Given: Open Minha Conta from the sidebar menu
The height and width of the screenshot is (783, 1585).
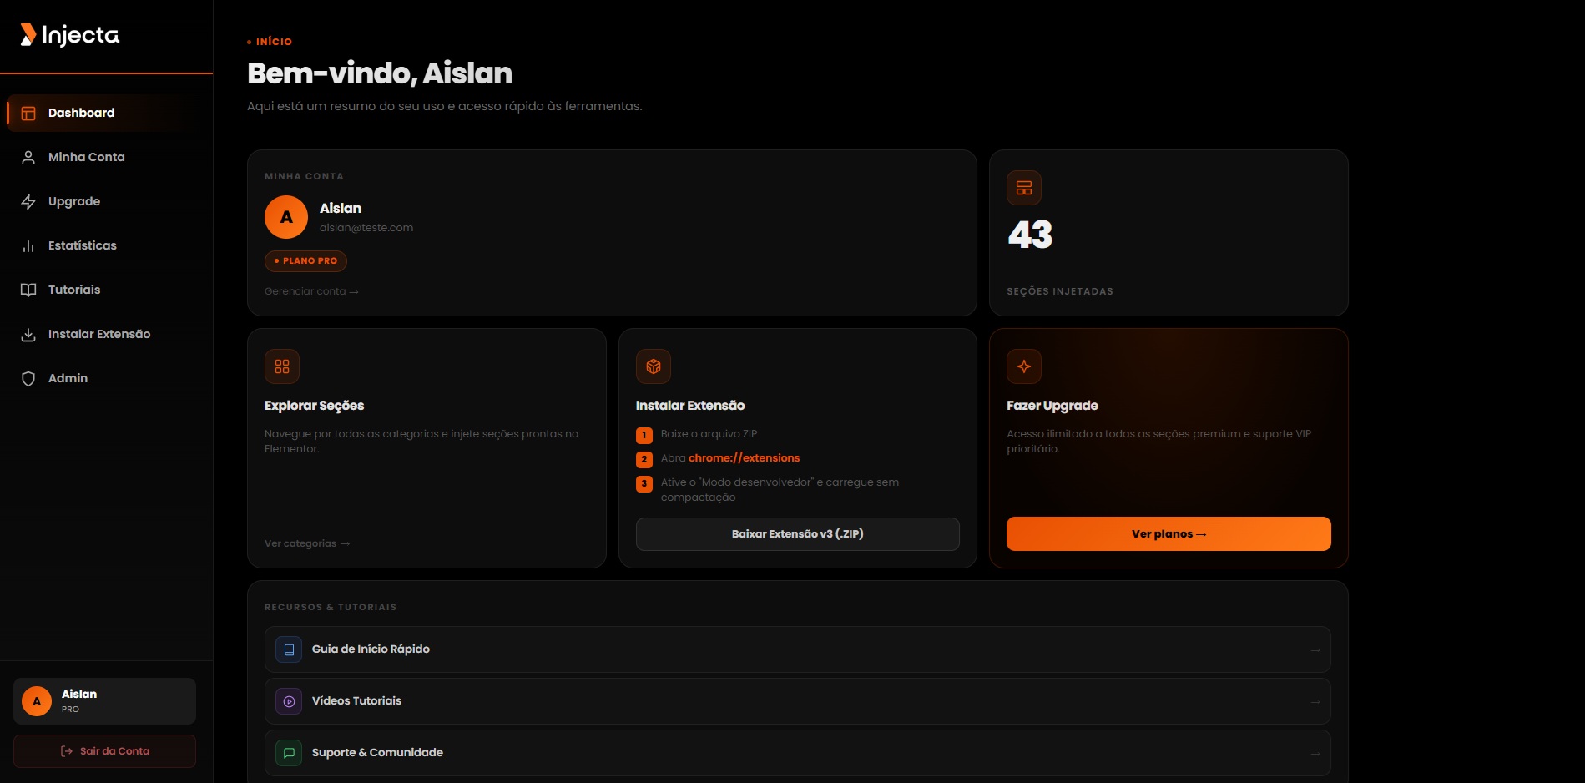Looking at the screenshot, I should [86, 157].
